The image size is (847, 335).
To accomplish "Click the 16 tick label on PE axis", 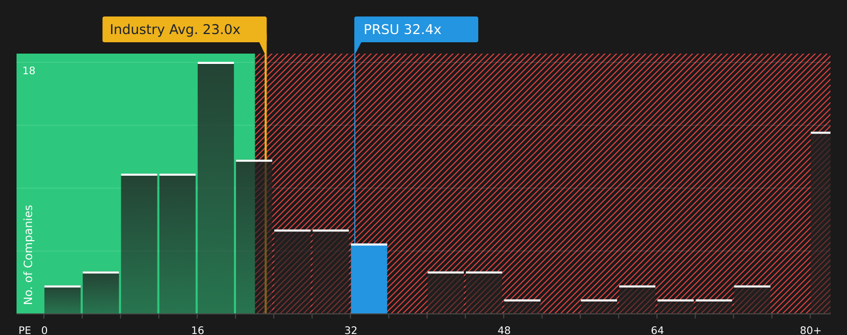I will [198, 330].
